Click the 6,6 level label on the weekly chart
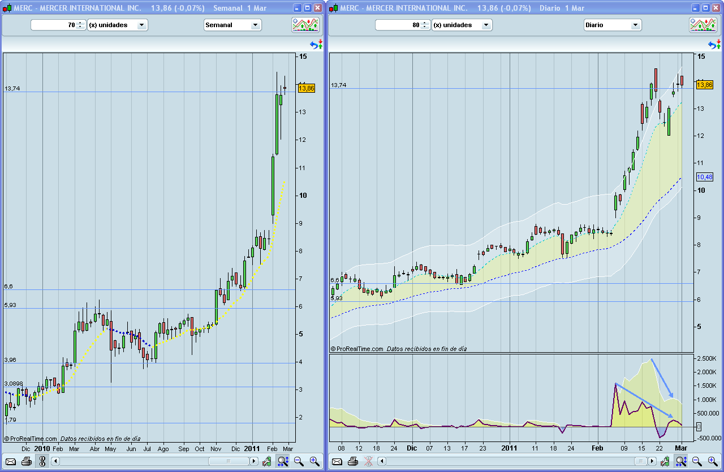 tap(8, 287)
